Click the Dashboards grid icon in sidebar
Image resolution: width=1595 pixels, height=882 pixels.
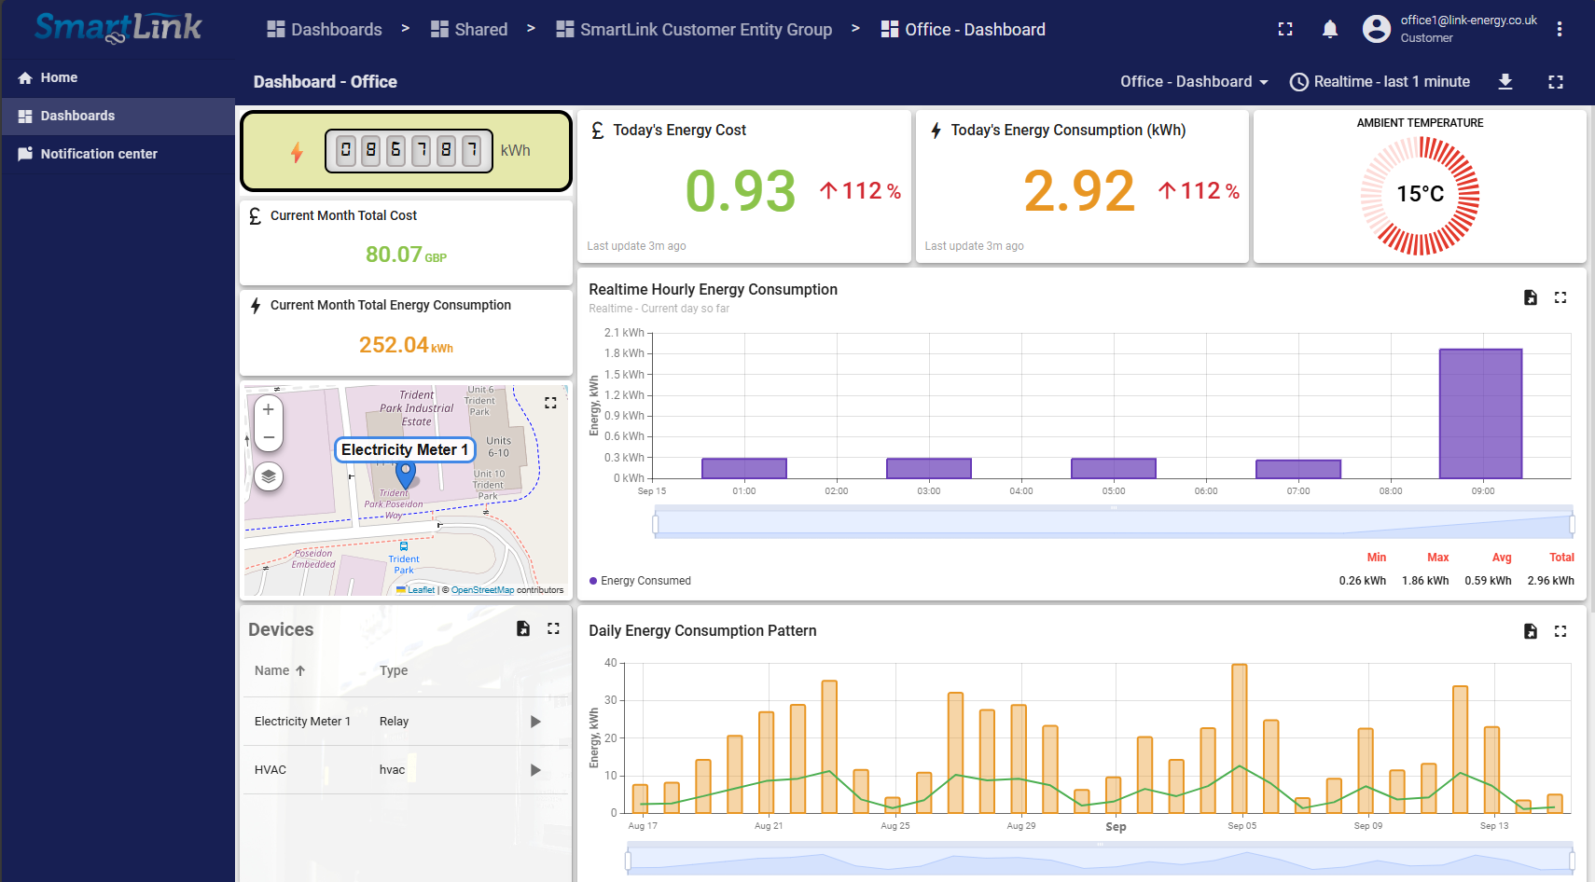pos(25,116)
